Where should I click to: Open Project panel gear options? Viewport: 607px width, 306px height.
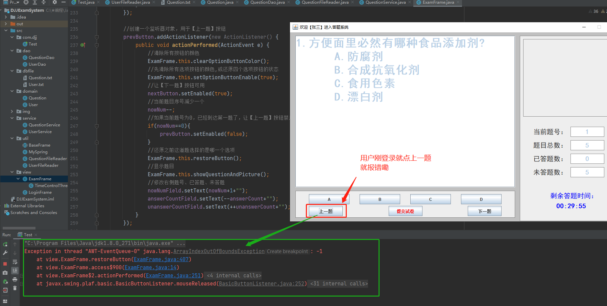(54, 2)
